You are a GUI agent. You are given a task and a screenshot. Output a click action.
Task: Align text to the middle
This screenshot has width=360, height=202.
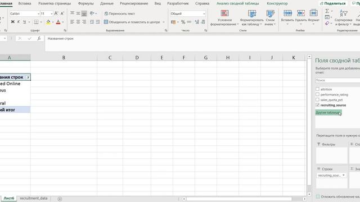[78, 13]
